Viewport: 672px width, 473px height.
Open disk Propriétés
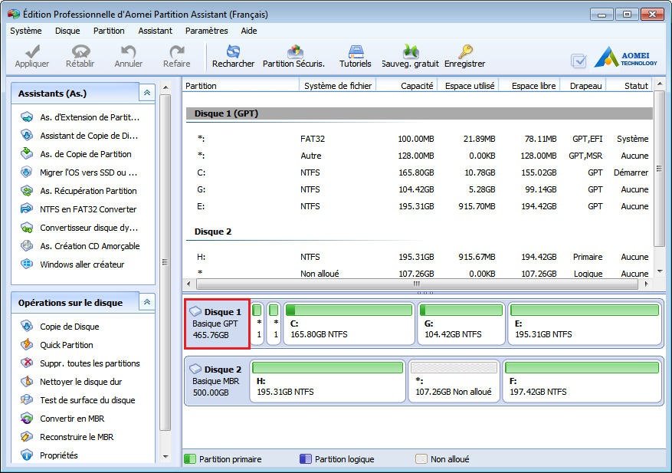pos(49,455)
